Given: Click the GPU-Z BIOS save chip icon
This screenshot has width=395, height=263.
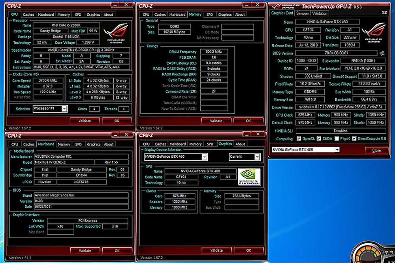Looking at the screenshot, I should click(382, 53).
